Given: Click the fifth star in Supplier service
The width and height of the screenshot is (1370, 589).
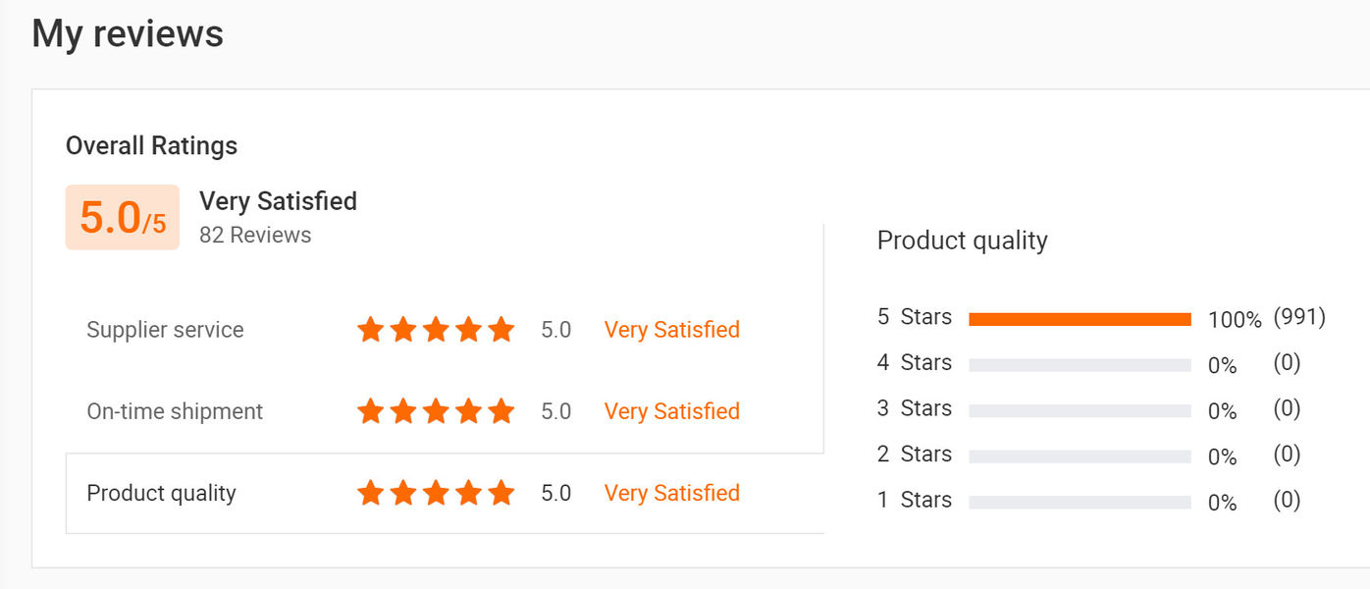Looking at the screenshot, I should click(501, 330).
